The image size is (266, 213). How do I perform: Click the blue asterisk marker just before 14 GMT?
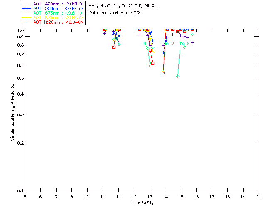click(x=163, y=53)
